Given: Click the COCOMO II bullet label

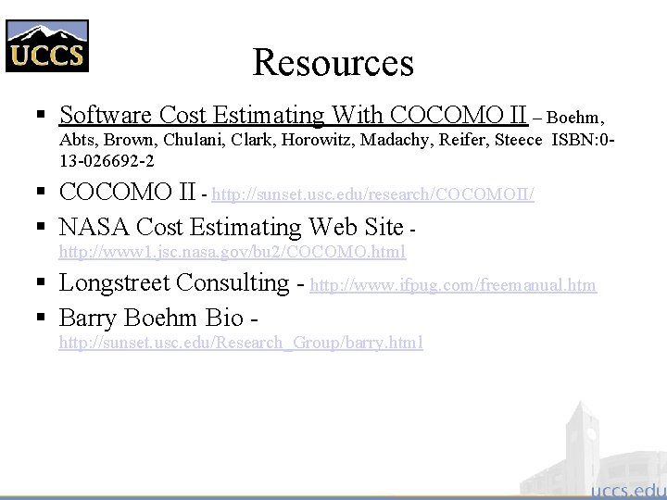Looking at the screenshot, I should (127, 192).
